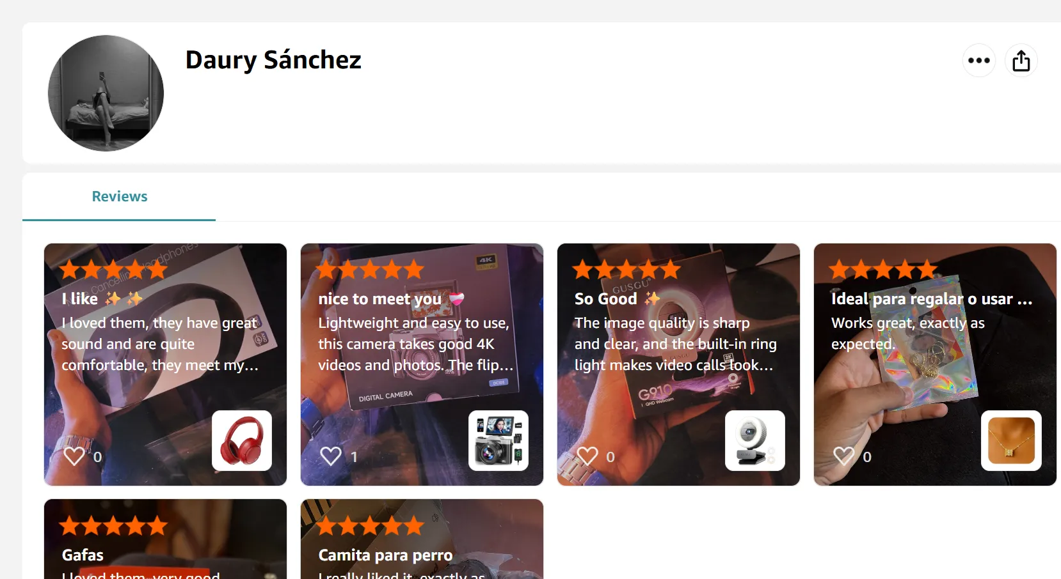
Task: Like the 'I like' headphones review
Action: (x=74, y=456)
